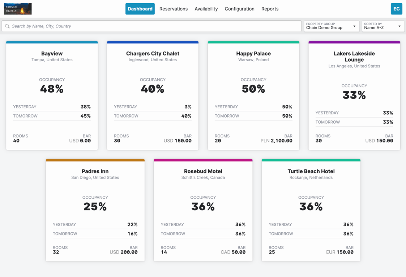
Task: Expand the Property Group dropdown
Action: pos(332,26)
